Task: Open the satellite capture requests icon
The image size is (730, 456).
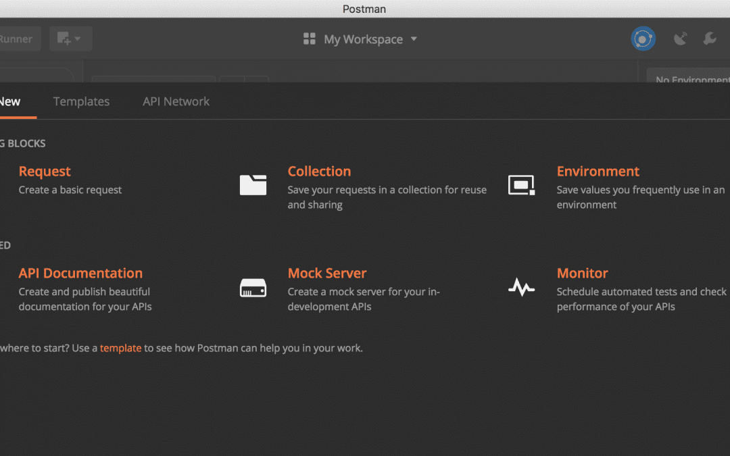Action: [x=680, y=39]
